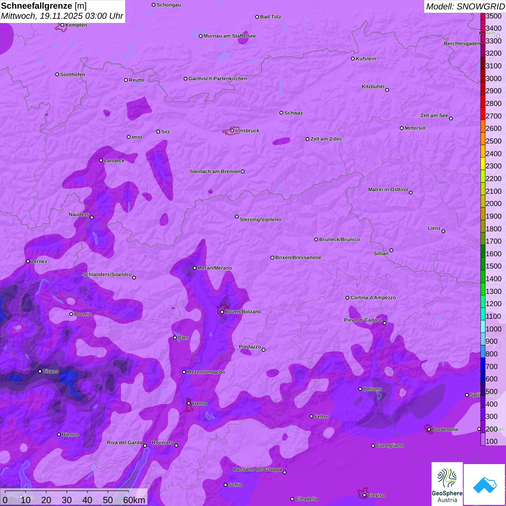
Task: Click the Mezzolombardo label
Action: tap(206, 372)
